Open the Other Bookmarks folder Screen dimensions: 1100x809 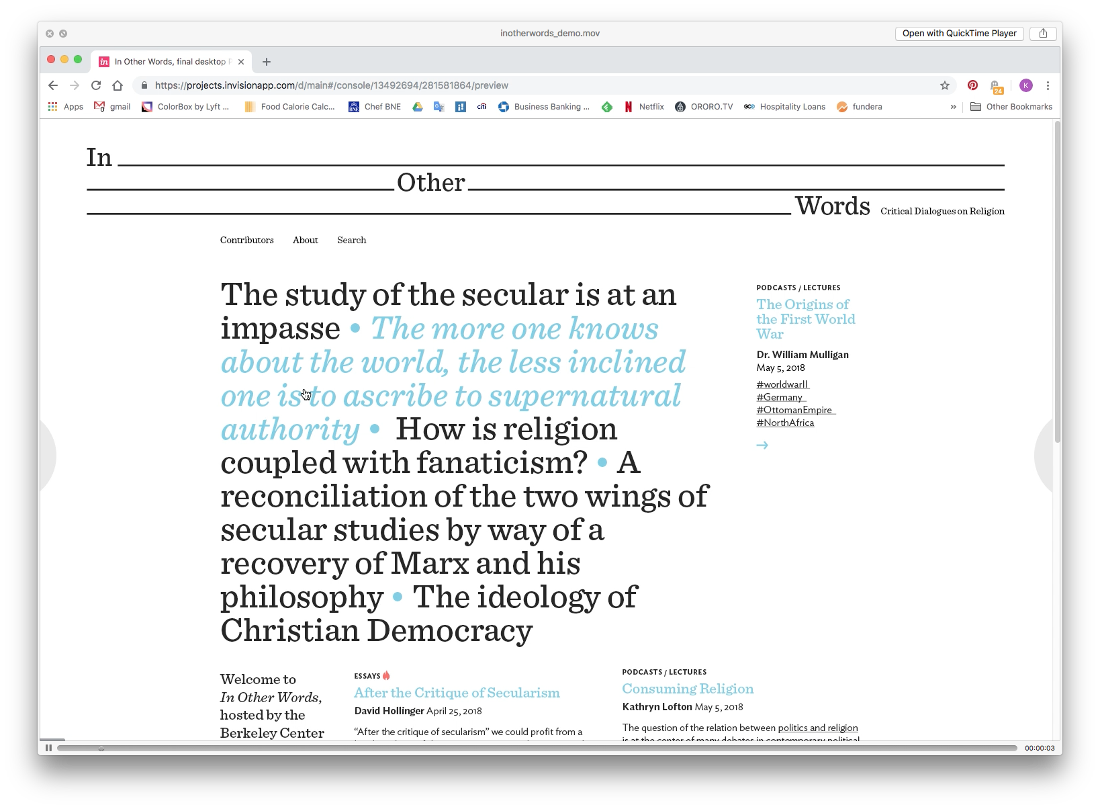1011,107
